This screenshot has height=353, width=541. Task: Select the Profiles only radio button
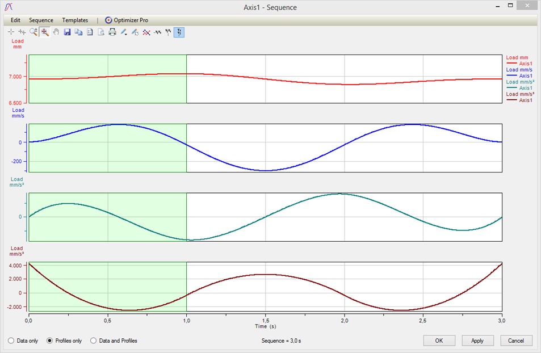tap(50, 341)
